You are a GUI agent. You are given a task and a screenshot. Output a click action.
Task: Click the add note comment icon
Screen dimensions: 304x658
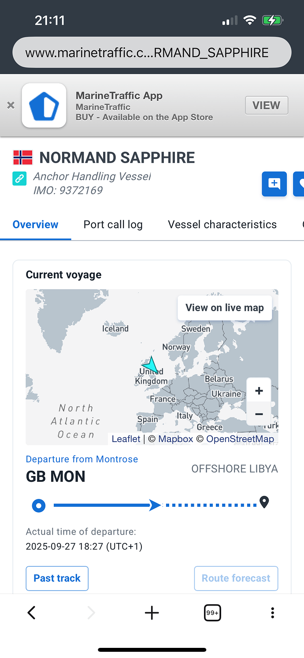(x=274, y=184)
